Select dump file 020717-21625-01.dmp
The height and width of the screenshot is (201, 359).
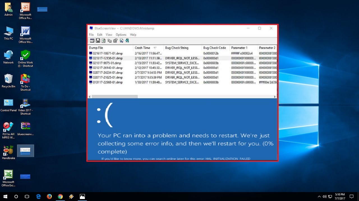coord(108,77)
